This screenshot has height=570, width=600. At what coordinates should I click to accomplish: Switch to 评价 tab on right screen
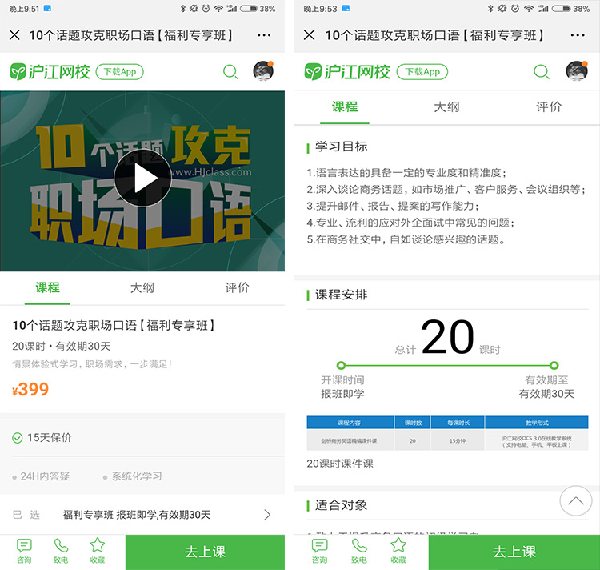pyautogui.click(x=549, y=106)
